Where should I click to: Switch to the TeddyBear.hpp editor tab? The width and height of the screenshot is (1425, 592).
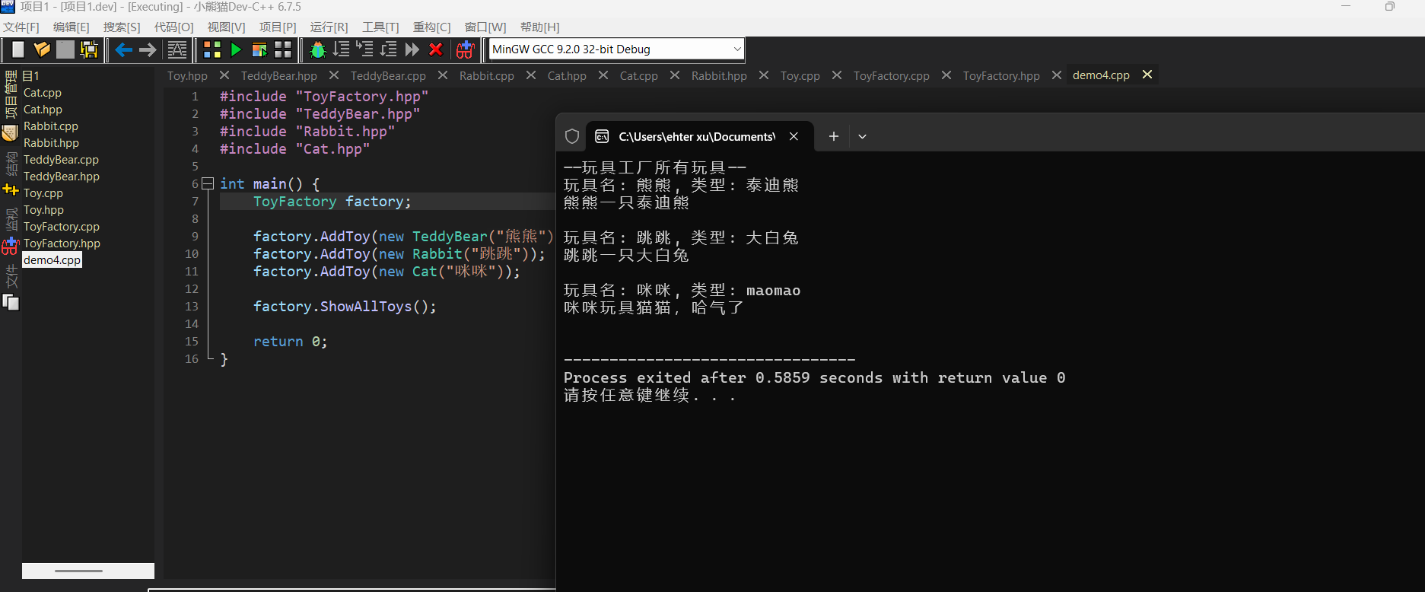point(279,76)
